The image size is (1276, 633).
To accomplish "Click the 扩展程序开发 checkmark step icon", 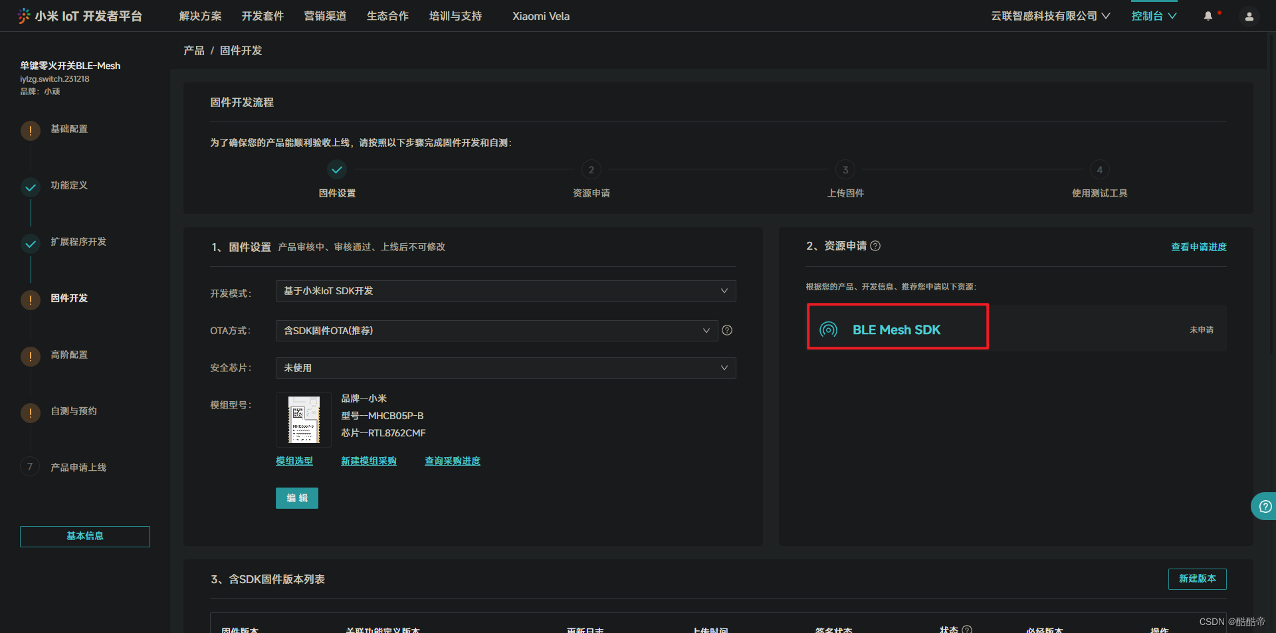I will [x=31, y=244].
